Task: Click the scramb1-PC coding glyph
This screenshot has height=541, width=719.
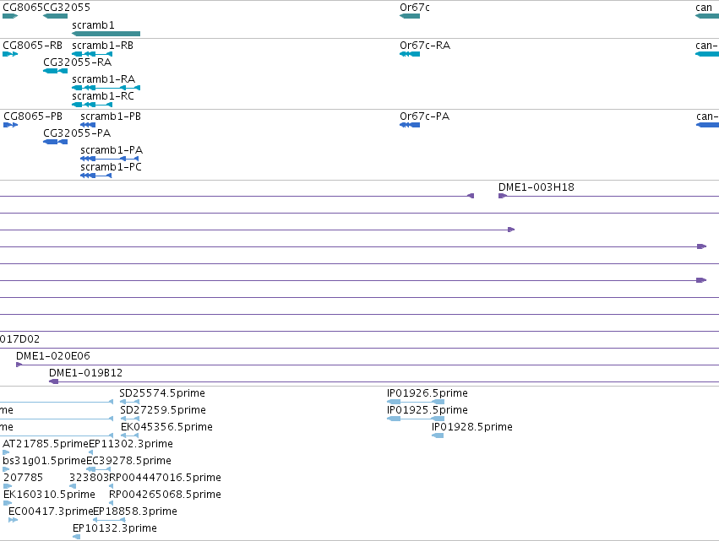Action: coord(95,176)
